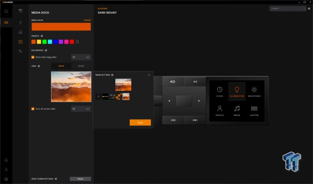Click the sunset preview in Image Settings

coord(123,84)
